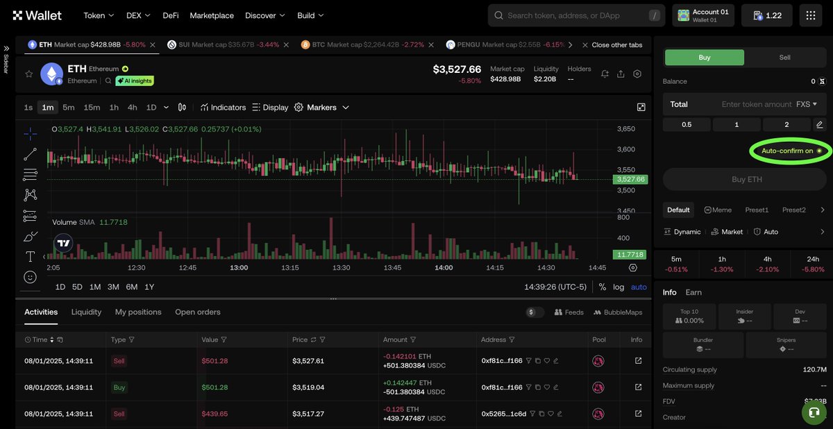Edit quick amount presets with pencil icon

(819, 124)
